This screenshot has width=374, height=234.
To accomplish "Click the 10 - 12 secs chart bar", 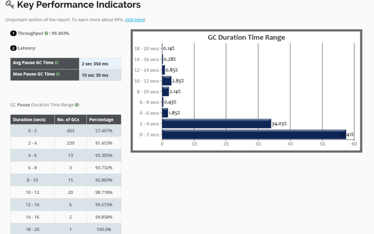I will pos(167,81).
